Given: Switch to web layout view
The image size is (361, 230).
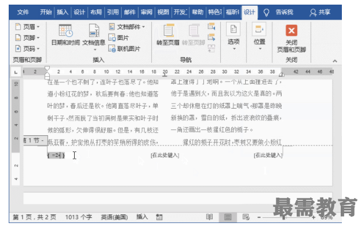Looking at the screenshot, I should coord(246,217).
